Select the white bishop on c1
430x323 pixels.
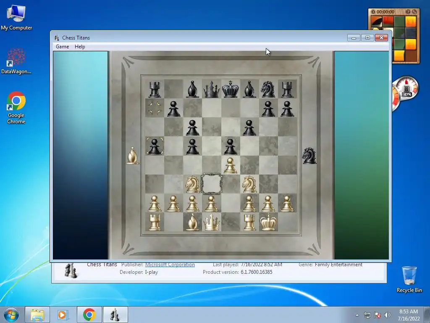(192, 222)
